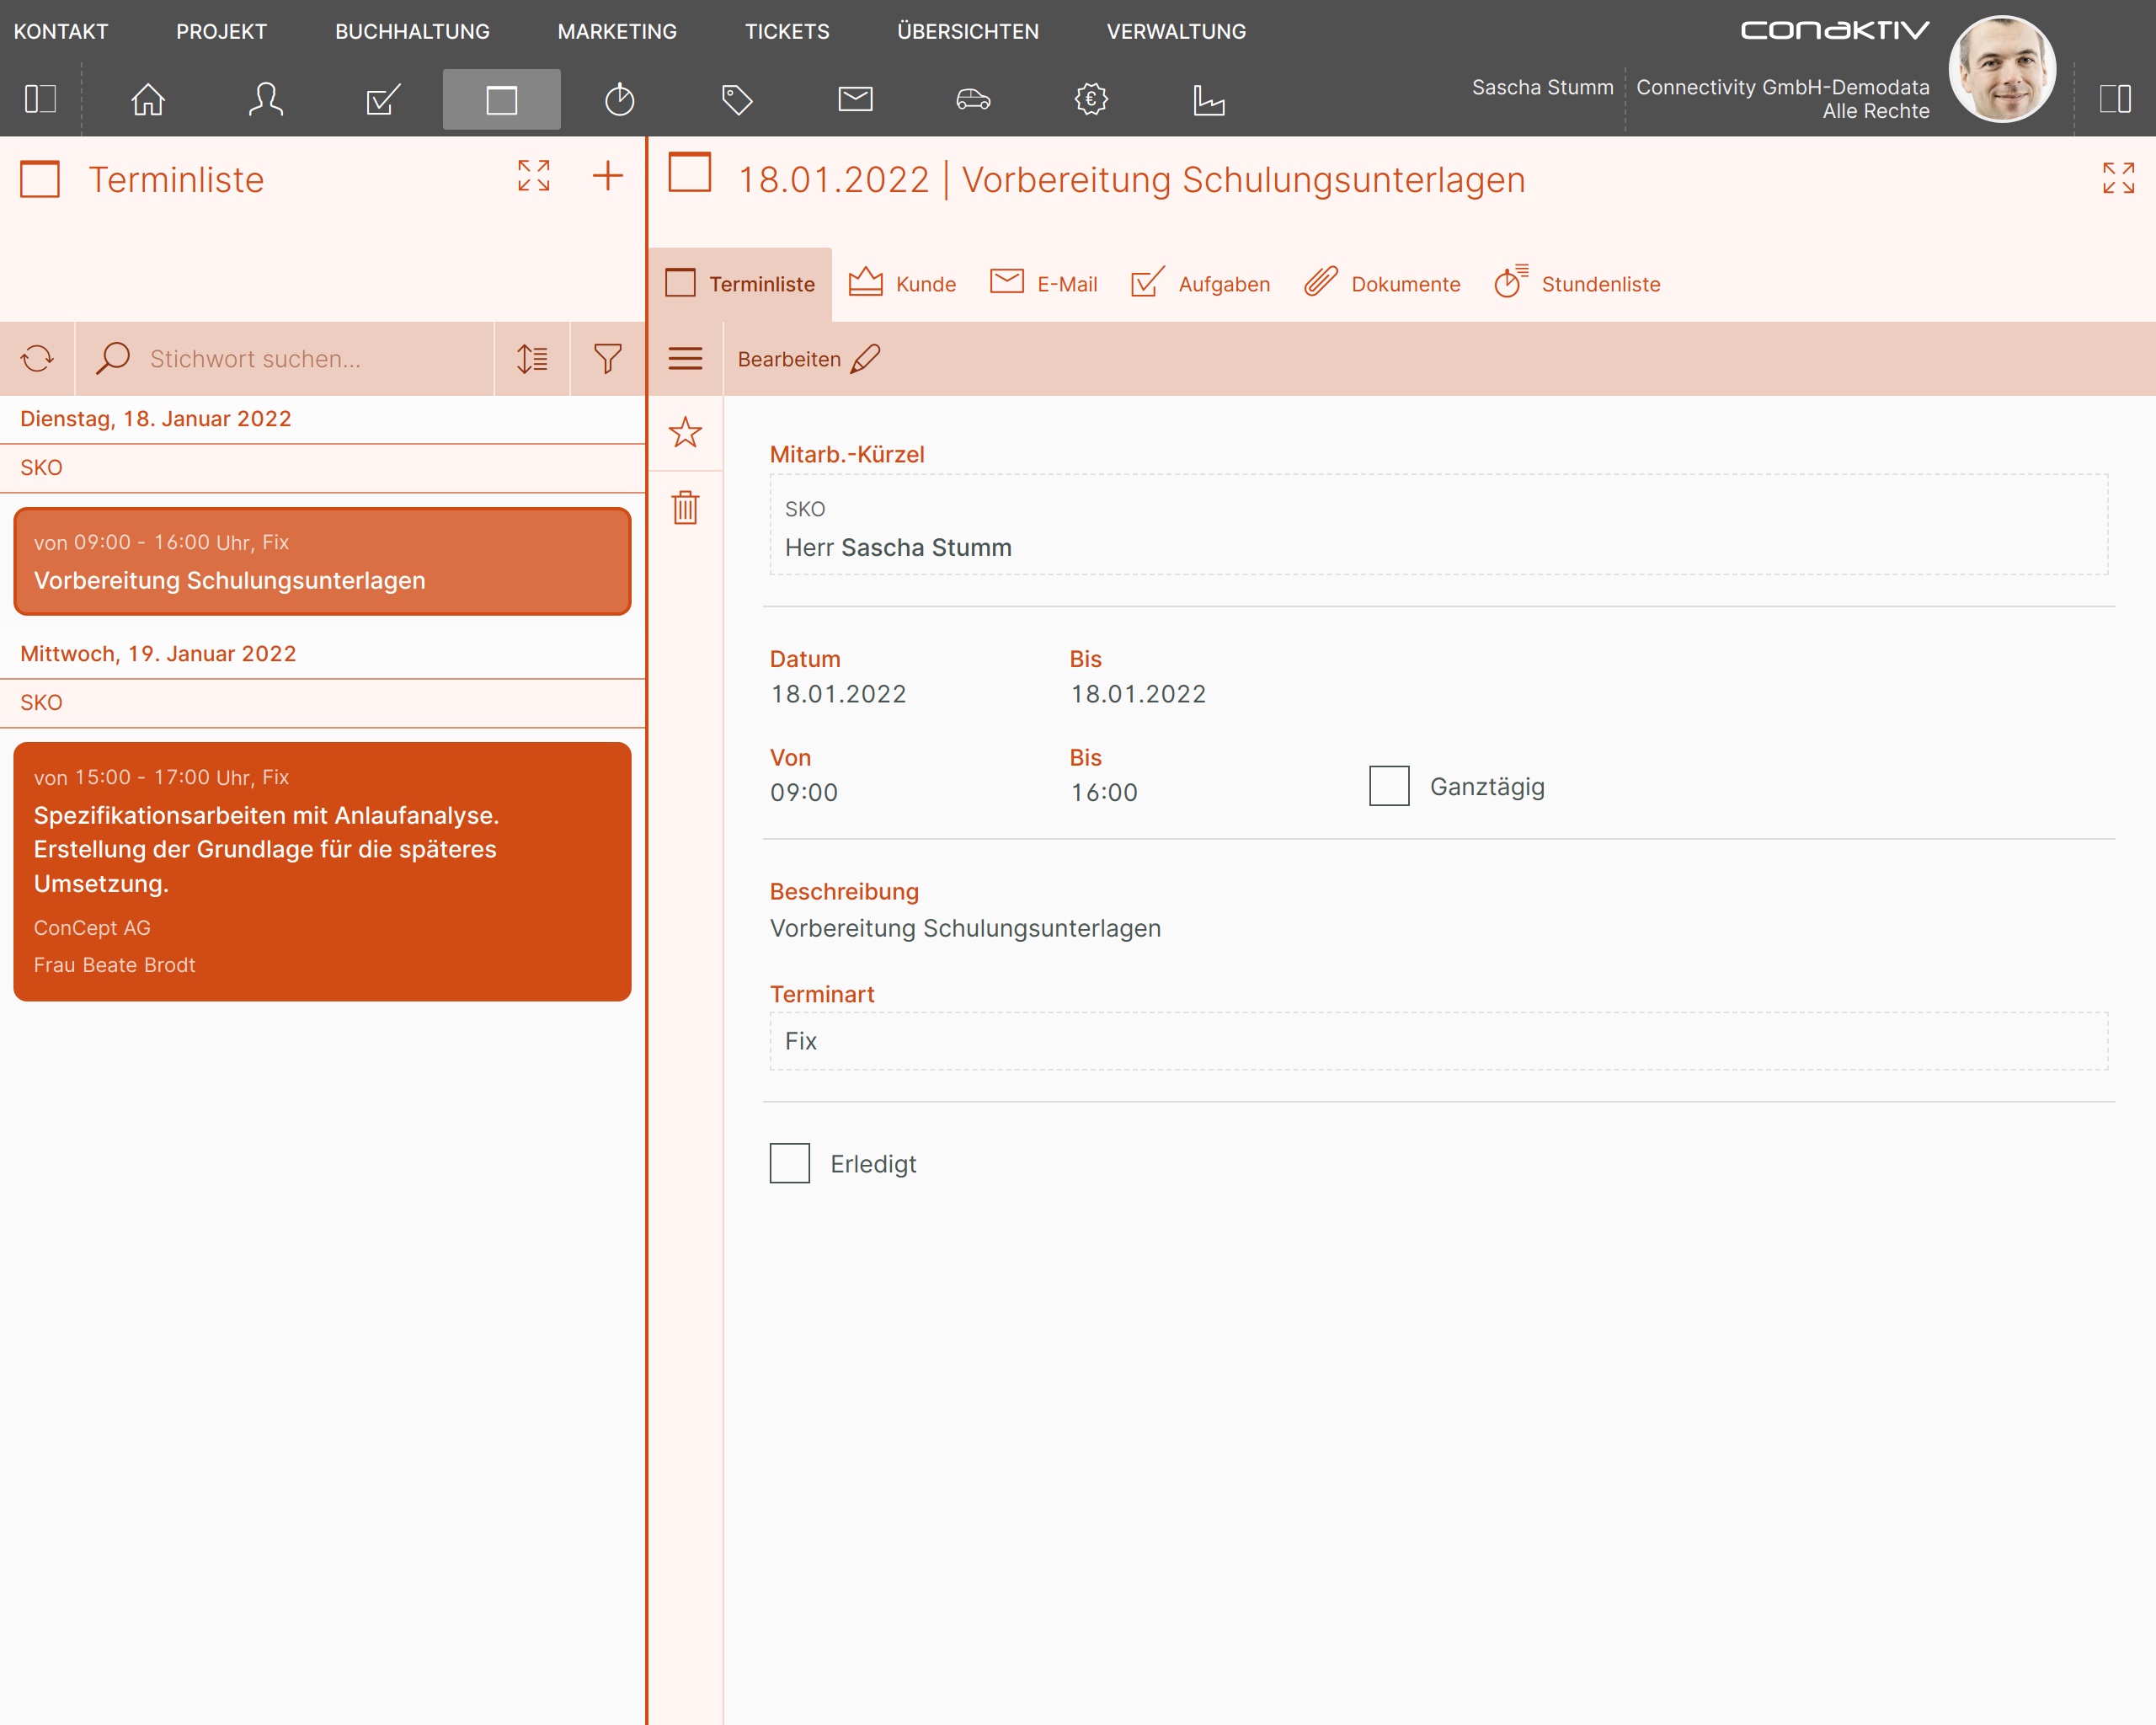Open the chart statistics icon
This screenshot has height=1725, width=2156.
pyautogui.click(x=1209, y=99)
